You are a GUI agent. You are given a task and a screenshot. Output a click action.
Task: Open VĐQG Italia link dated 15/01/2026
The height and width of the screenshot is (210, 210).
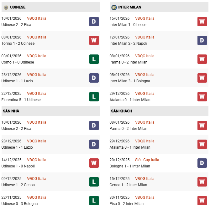[x=144, y=18]
